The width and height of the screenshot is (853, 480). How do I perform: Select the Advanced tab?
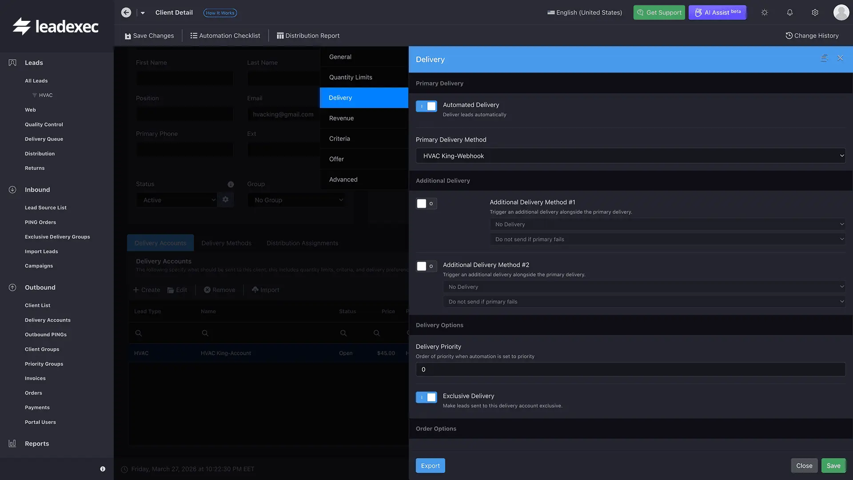click(364, 180)
